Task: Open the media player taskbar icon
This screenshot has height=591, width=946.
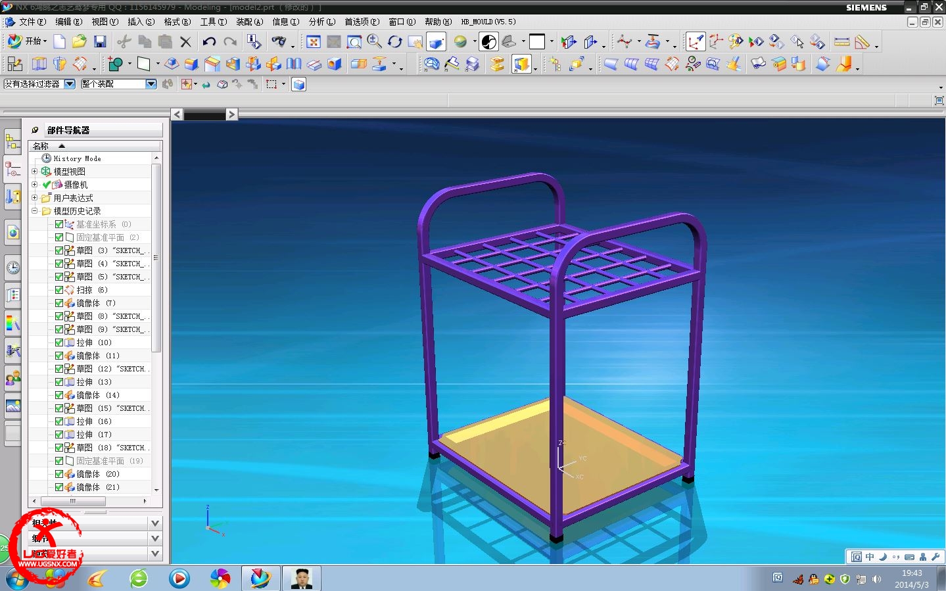Action: tap(179, 579)
